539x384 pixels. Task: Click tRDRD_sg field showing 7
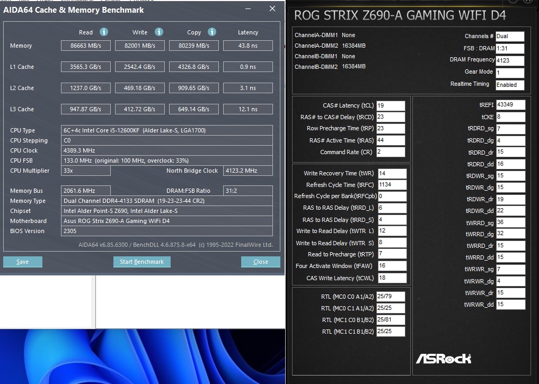pos(510,129)
